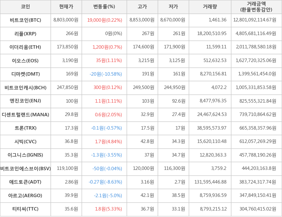Click the 애드토큰(ADT) coin name

(25, 182)
